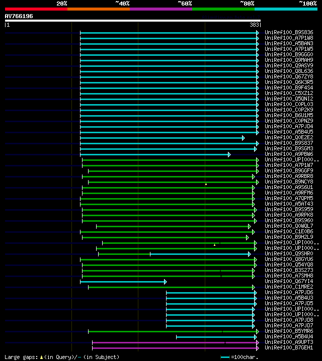Select the UniRef100_A9RBR8 label

(289, 176)
